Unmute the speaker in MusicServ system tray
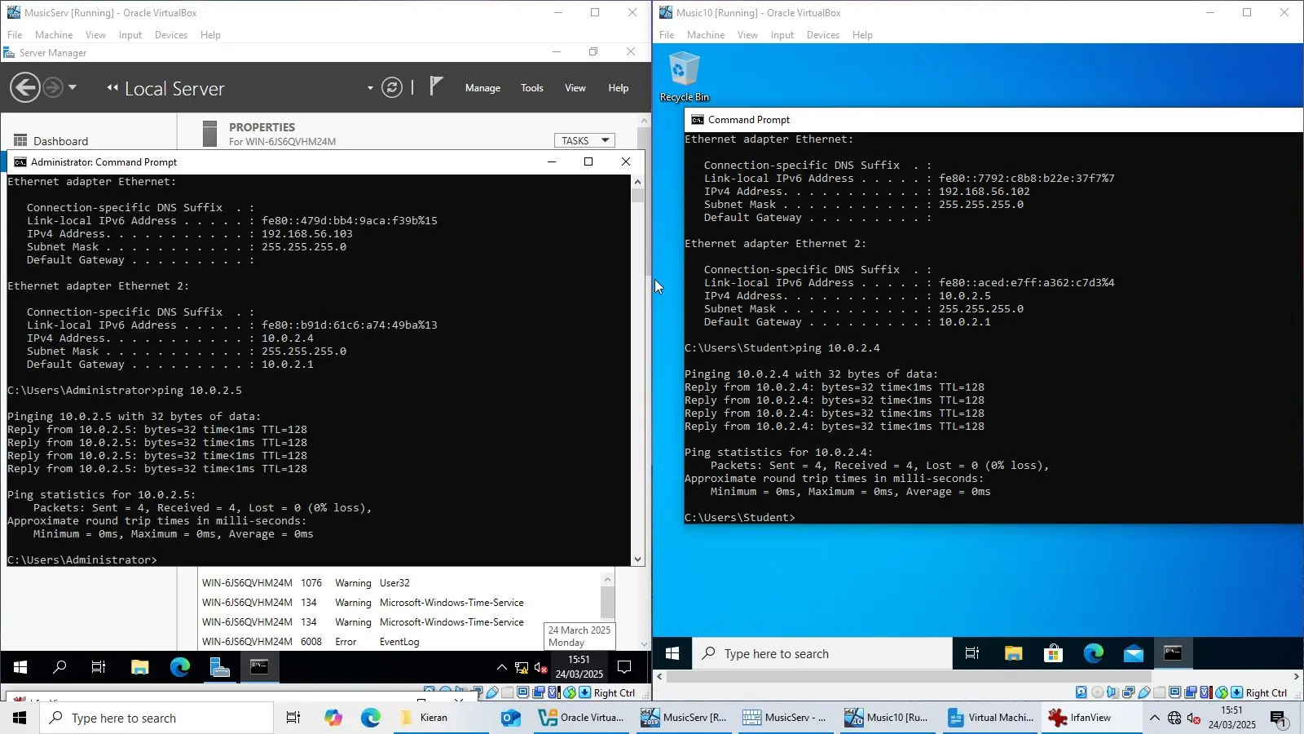1304x734 pixels. coord(541,667)
